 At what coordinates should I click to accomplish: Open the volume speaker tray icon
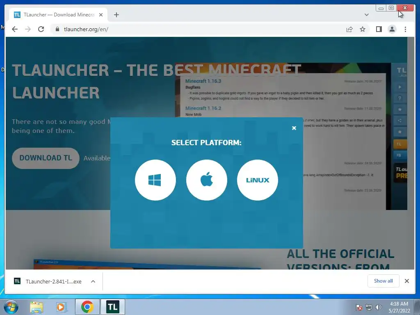(x=378, y=307)
